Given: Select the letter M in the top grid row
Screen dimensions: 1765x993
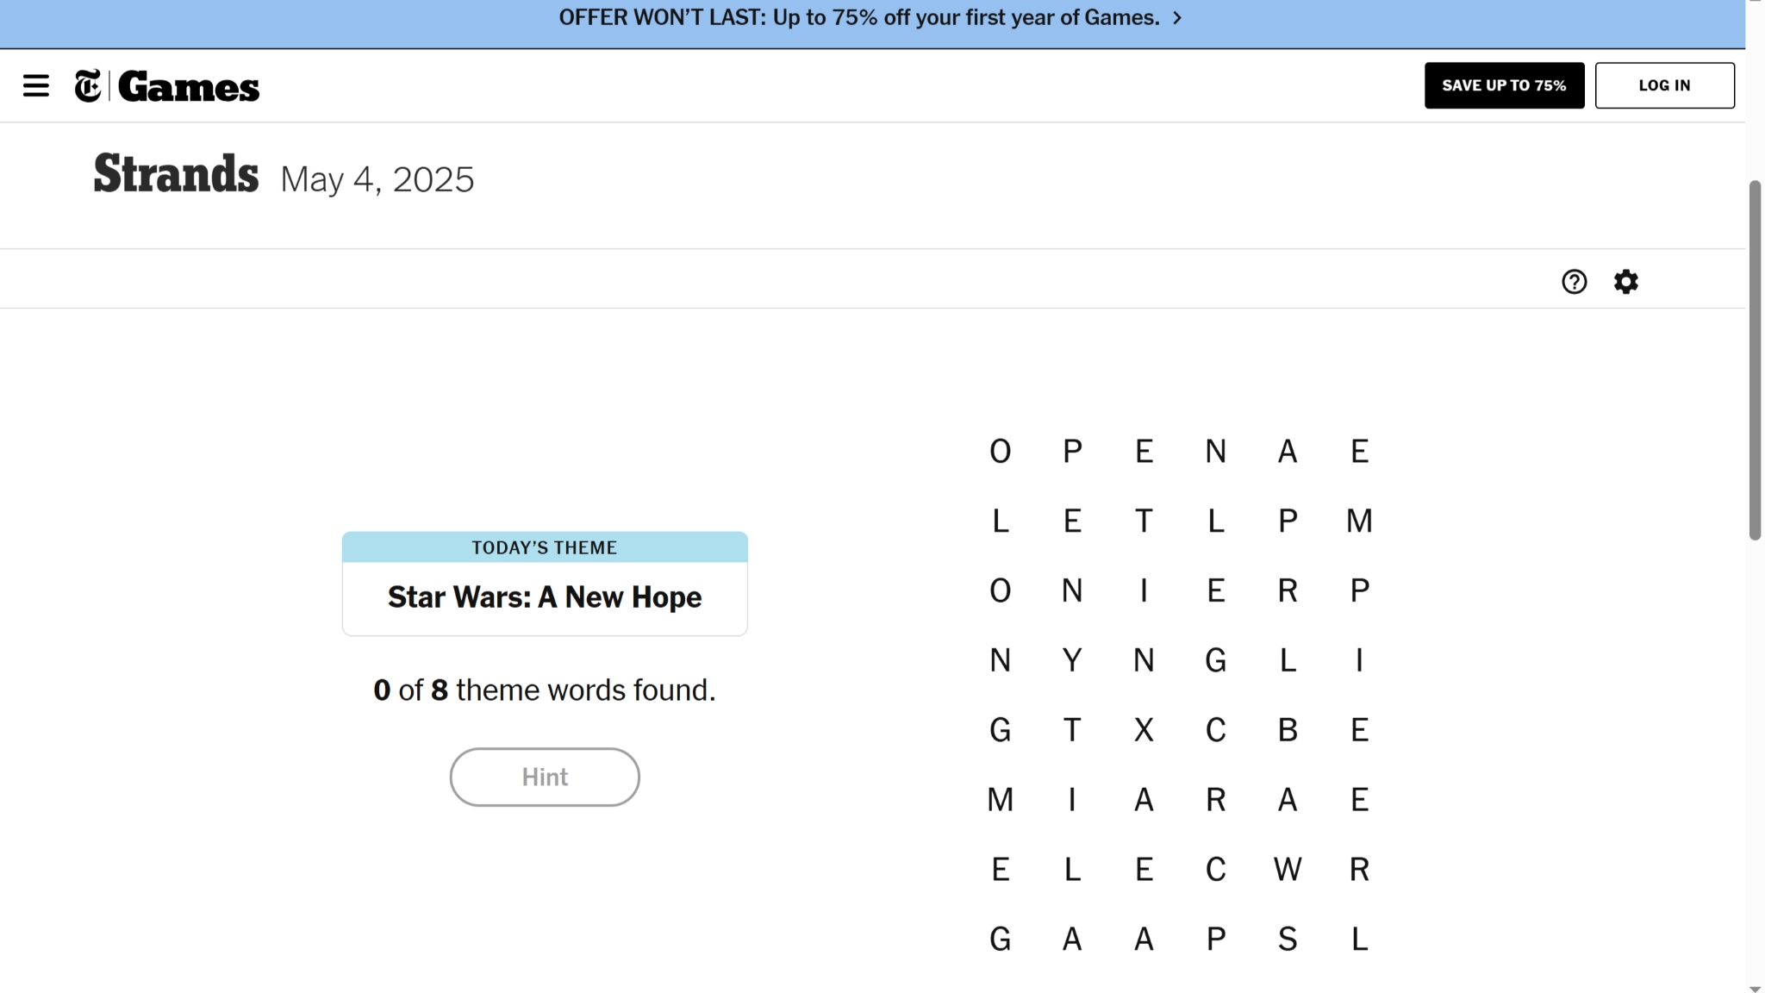Looking at the screenshot, I should (1358, 521).
